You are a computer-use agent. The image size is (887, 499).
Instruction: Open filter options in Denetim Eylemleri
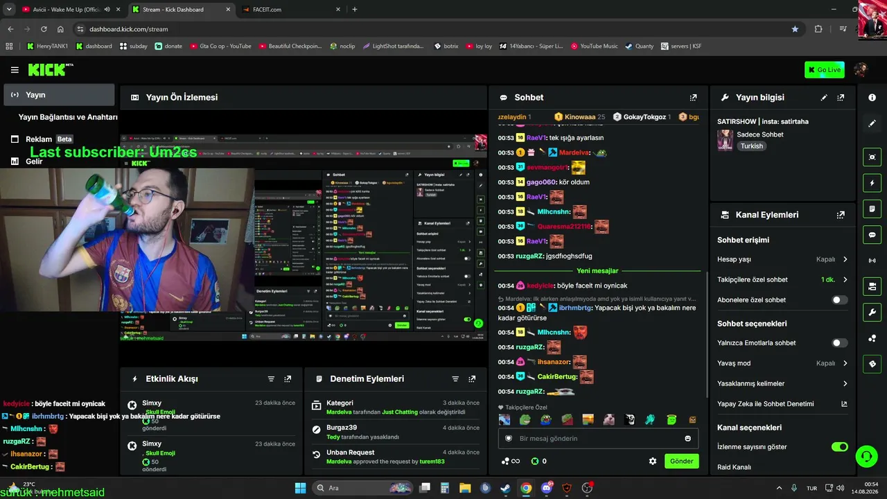click(455, 379)
